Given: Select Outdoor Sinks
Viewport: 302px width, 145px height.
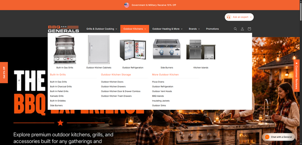Looking at the screenshot, I should [159, 106].
